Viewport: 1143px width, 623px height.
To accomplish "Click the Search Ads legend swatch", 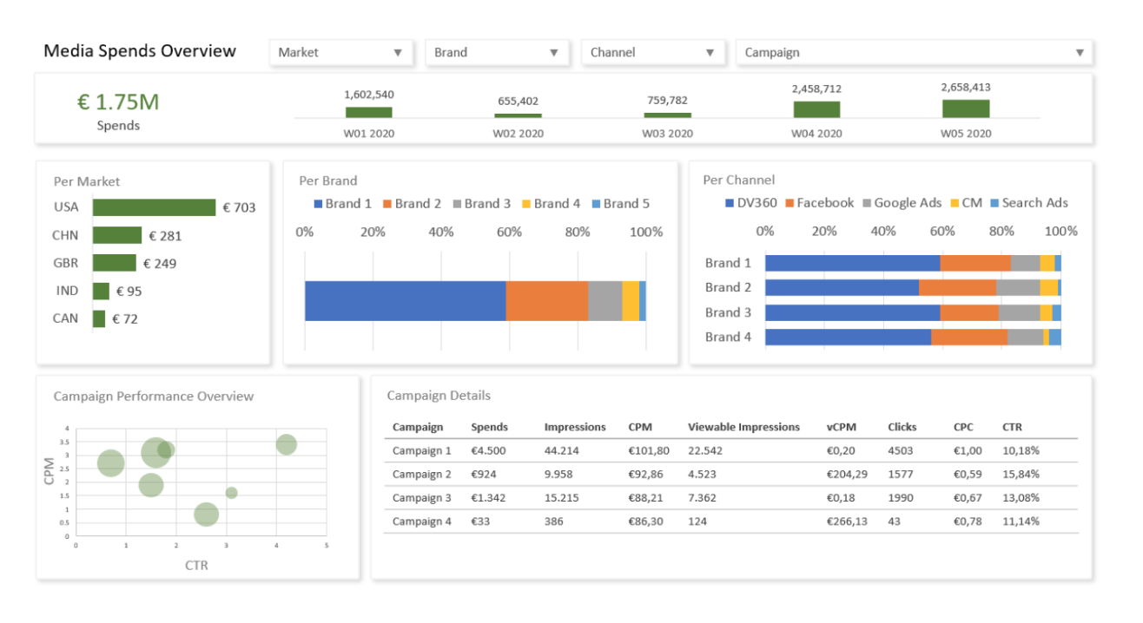I will tap(995, 203).
